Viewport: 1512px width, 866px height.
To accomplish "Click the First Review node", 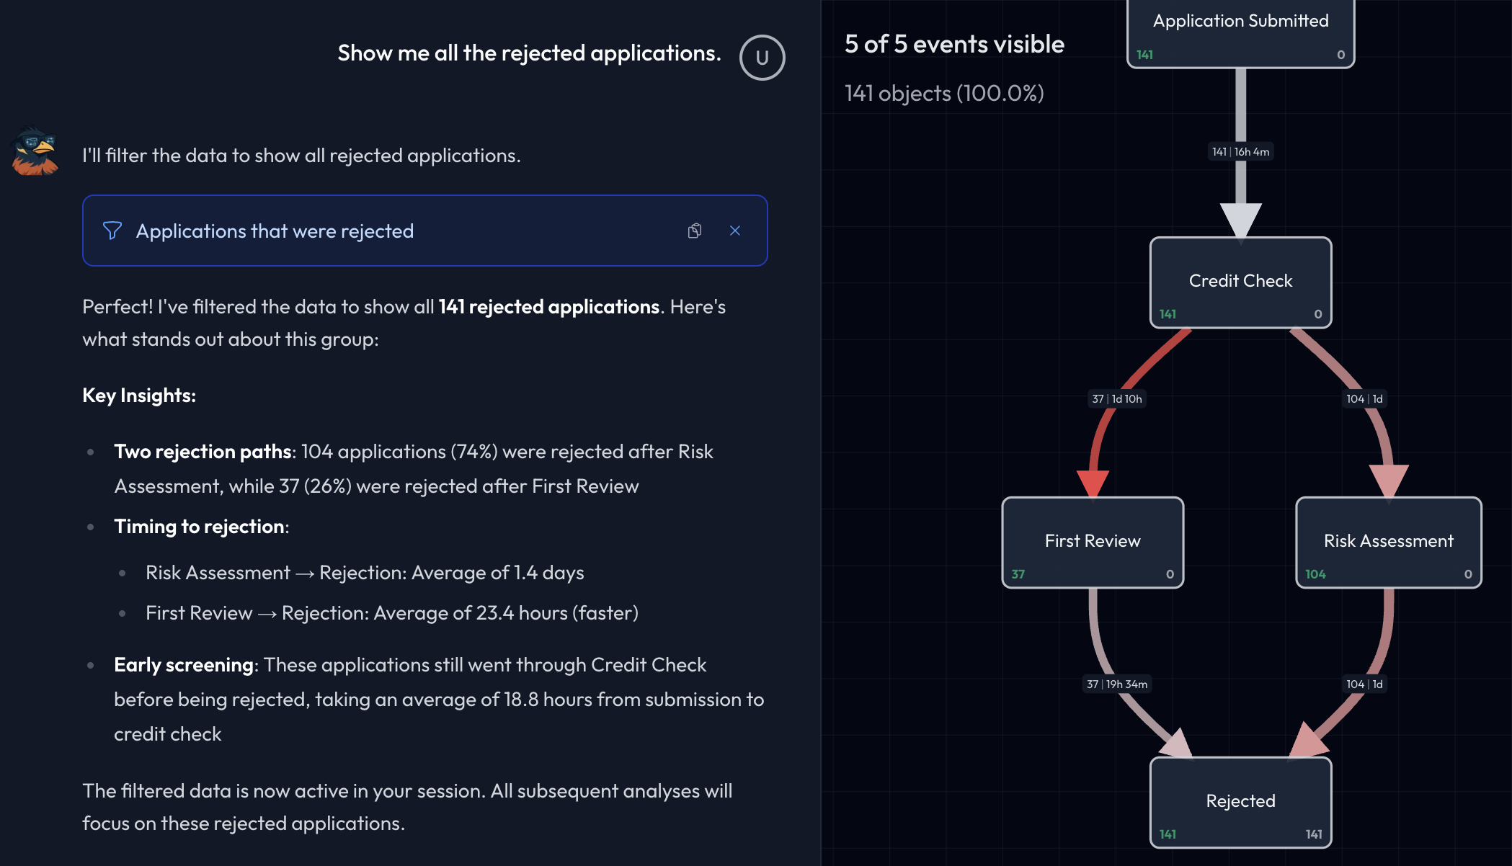I will point(1092,541).
